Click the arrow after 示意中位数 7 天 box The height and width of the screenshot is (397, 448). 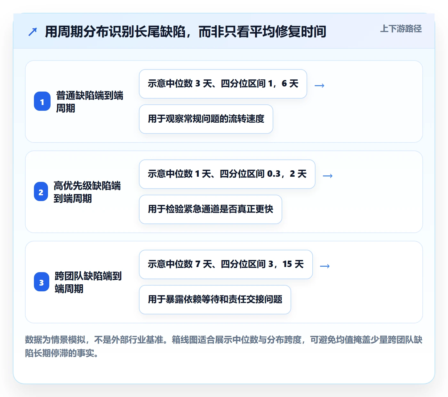point(325,266)
